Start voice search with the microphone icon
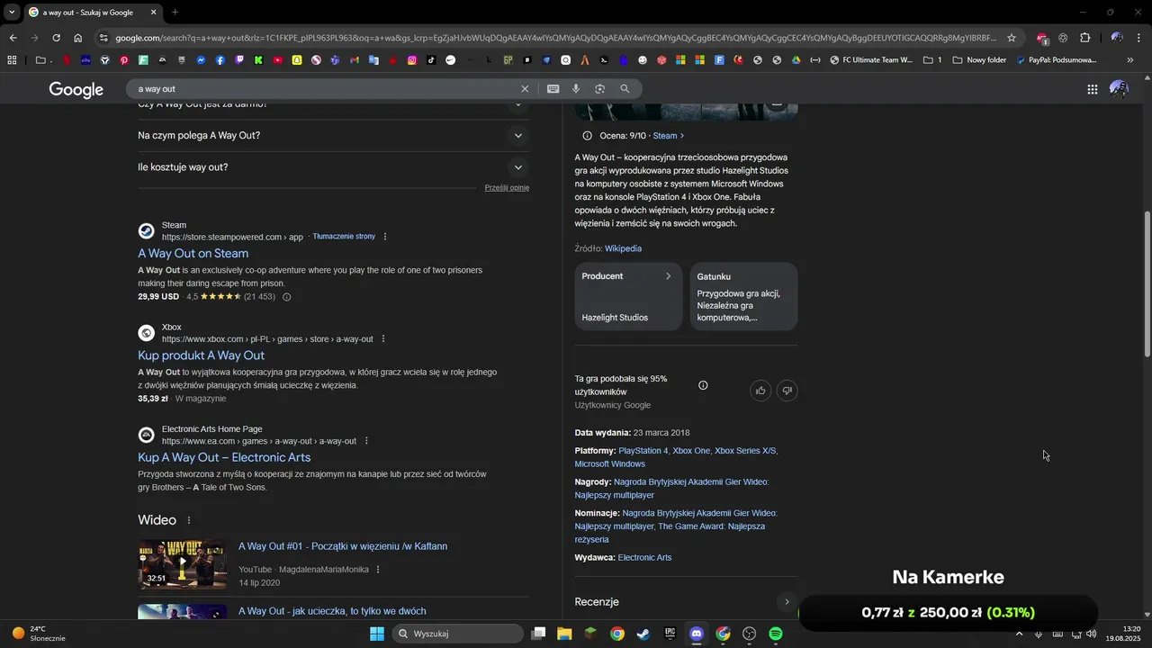This screenshot has width=1152, height=648. (576, 89)
